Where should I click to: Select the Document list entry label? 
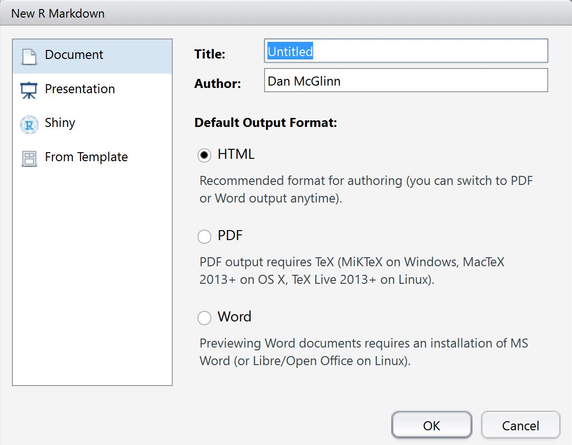tap(74, 55)
